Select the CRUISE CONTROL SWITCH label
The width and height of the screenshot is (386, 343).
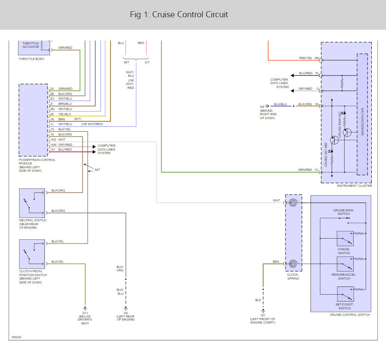click(x=350, y=315)
